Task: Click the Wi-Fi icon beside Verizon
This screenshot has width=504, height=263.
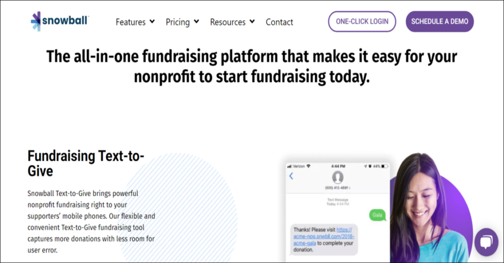Action: tap(308, 166)
